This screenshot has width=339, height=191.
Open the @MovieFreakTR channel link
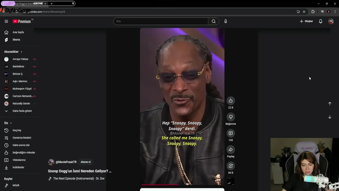[66, 162]
